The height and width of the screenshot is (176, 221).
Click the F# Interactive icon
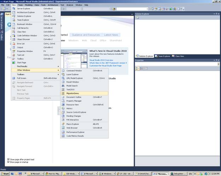click(63, 120)
